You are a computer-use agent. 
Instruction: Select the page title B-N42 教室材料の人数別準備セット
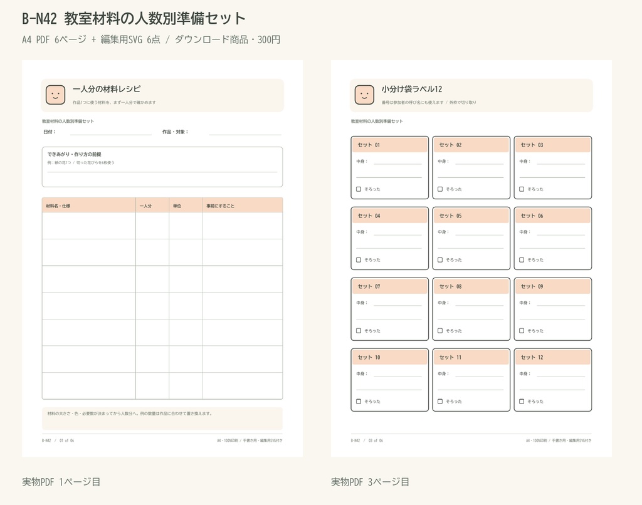pyautogui.click(x=134, y=18)
